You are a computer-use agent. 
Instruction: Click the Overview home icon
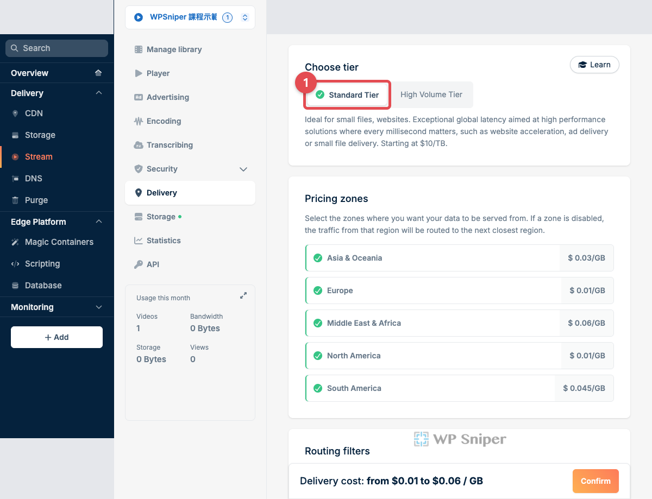point(98,73)
